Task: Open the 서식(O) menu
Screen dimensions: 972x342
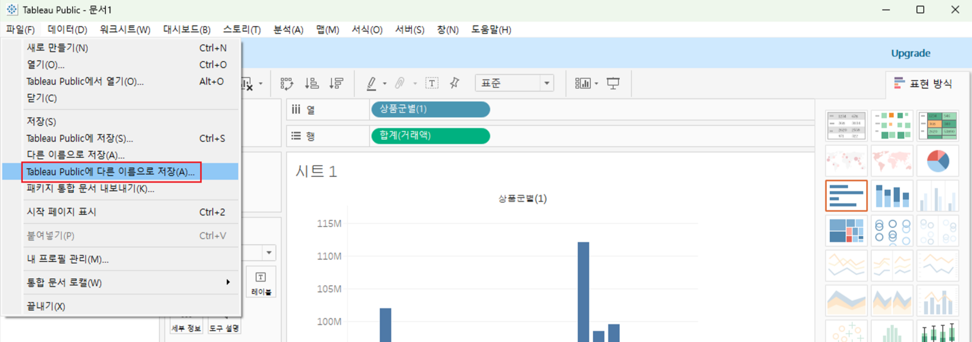Action: point(367,30)
